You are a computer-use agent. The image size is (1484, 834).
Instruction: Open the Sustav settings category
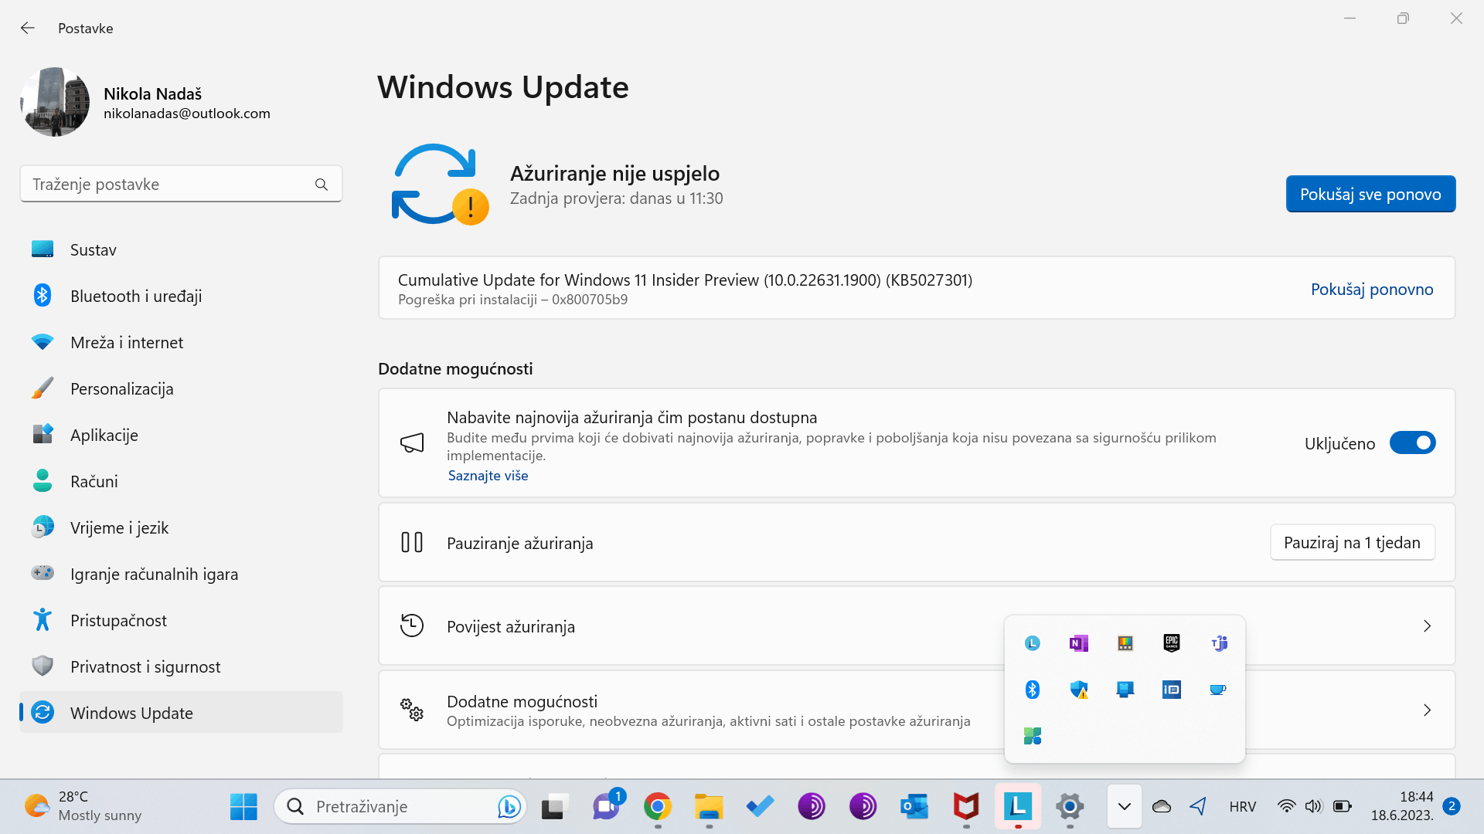(181, 249)
